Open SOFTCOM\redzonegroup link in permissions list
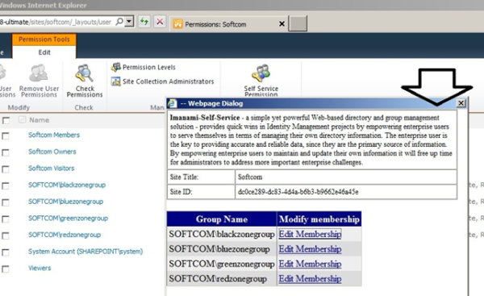 click(x=65, y=235)
